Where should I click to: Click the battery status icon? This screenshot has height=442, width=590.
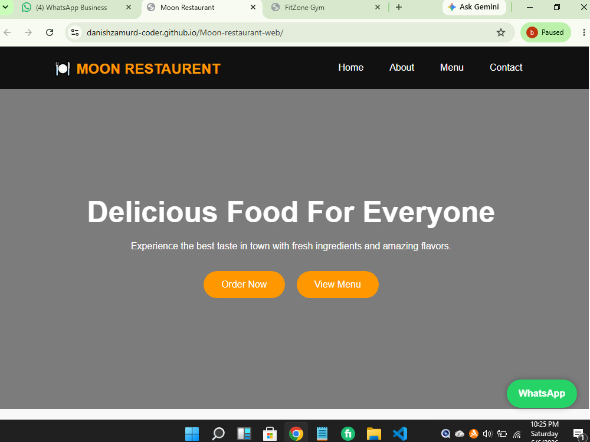(x=502, y=434)
